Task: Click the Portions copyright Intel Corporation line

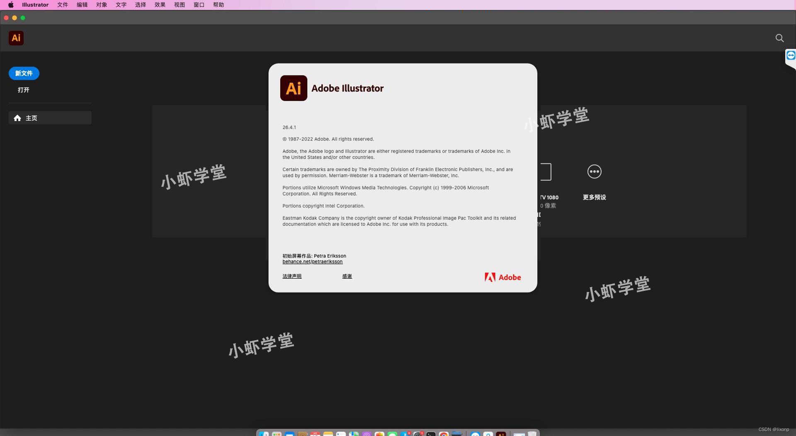Action: pyautogui.click(x=324, y=206)
